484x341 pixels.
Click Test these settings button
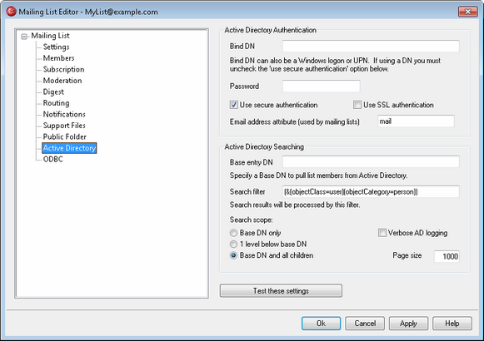(x=281, y=291)
